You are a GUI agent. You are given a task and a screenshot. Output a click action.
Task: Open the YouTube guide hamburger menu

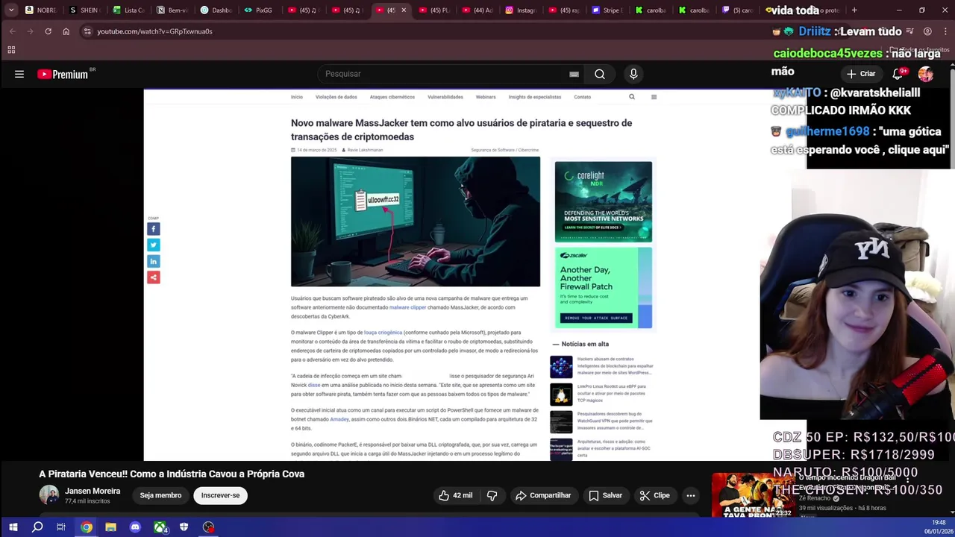19,74
